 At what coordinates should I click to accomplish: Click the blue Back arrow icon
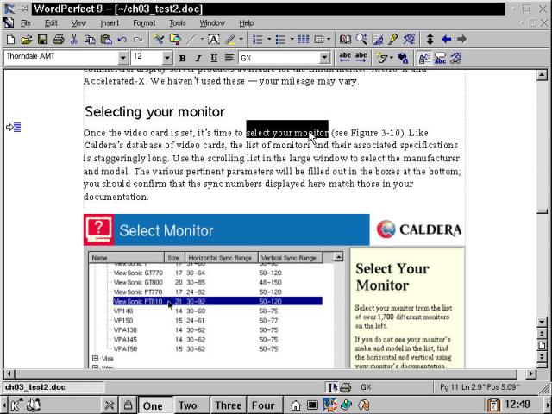pyautogui.click(x=446, y=40)
